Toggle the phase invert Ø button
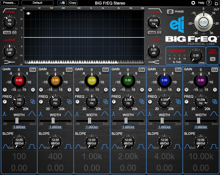Viewport: 220px width, 175px height. tap(170, 12)
